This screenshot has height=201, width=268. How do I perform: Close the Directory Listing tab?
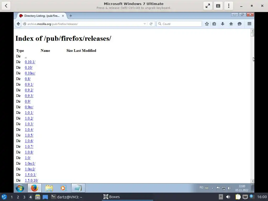(63, 16)
